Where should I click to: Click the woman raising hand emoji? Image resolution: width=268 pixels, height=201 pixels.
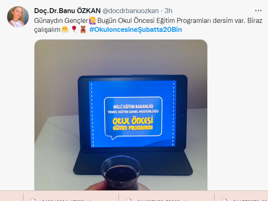pyautogui.click(x=92, y=20)
